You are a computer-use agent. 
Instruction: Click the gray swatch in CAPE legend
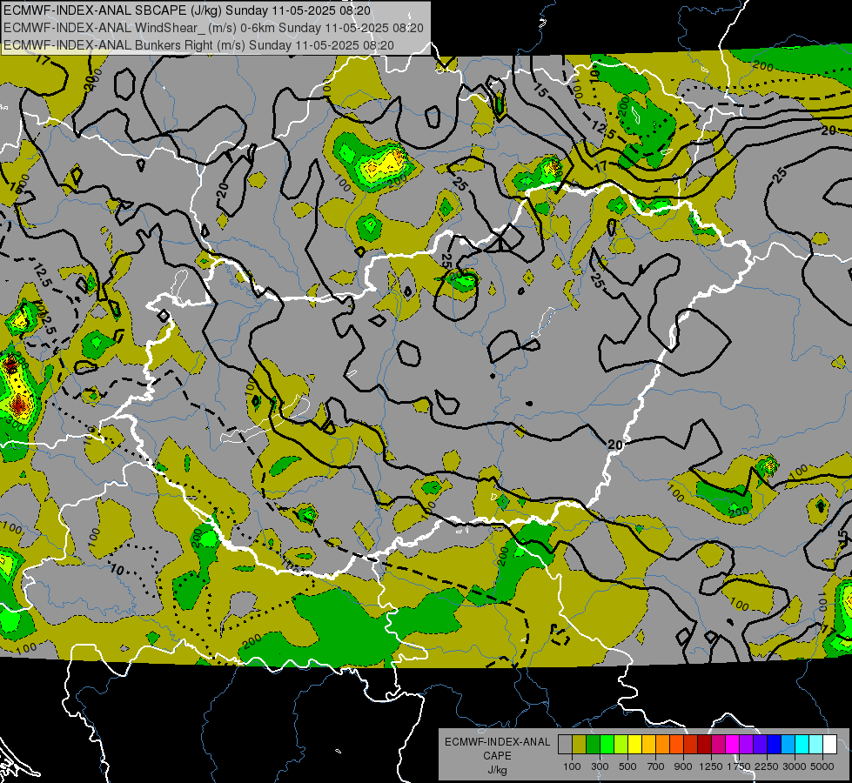565,744
